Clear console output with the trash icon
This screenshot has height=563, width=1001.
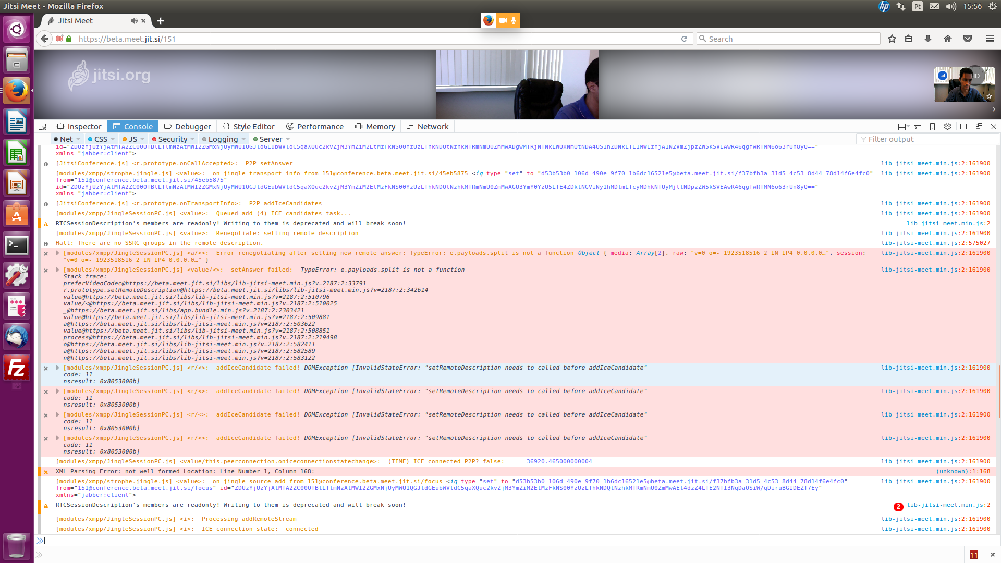[x=42, y=139]
